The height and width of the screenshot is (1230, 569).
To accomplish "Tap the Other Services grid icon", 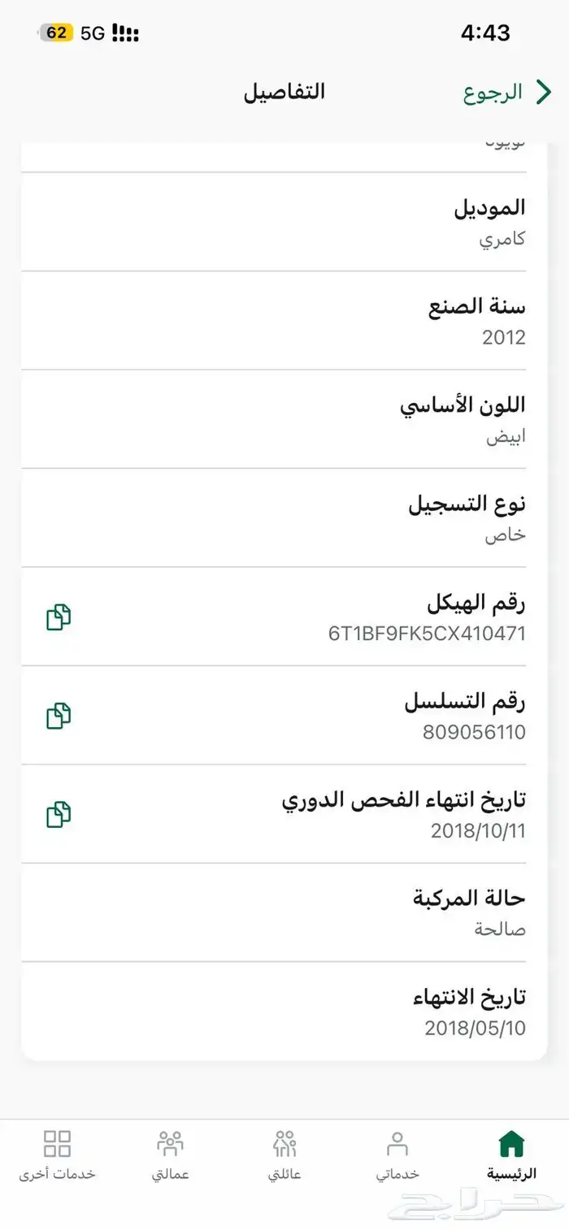I will click(57, 1144).
